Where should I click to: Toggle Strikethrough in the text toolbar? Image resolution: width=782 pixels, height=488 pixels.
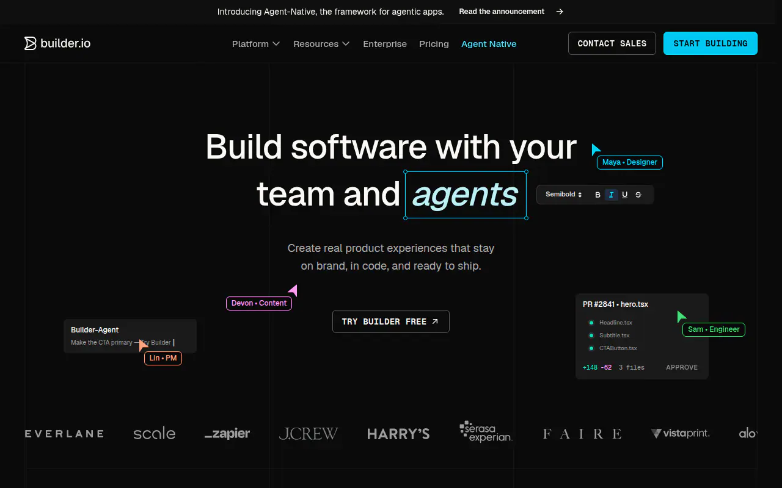coord(638,195)
